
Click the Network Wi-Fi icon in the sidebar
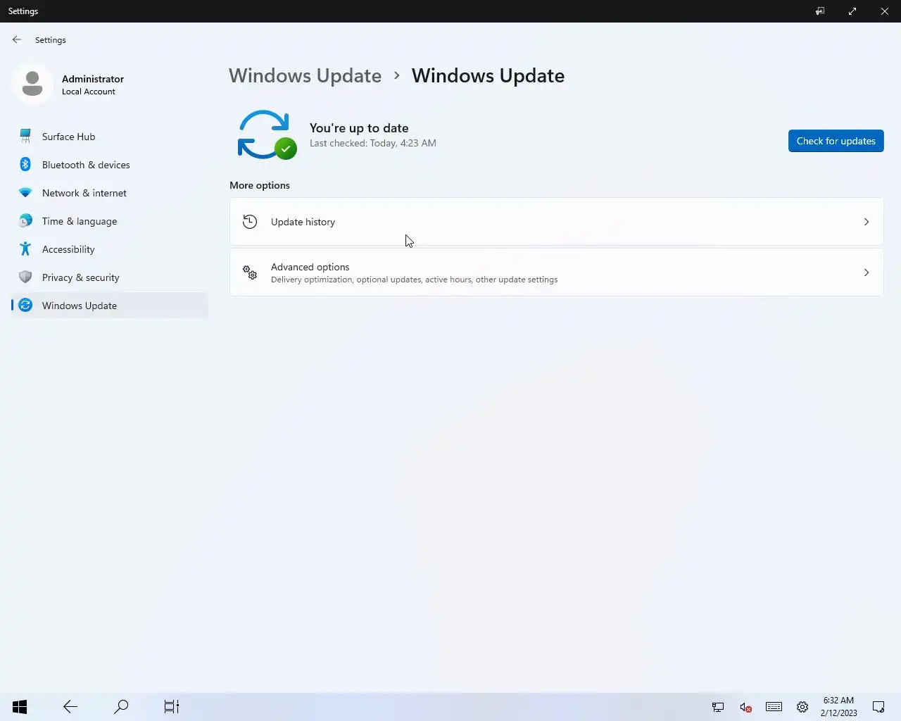tap(25, 192)
